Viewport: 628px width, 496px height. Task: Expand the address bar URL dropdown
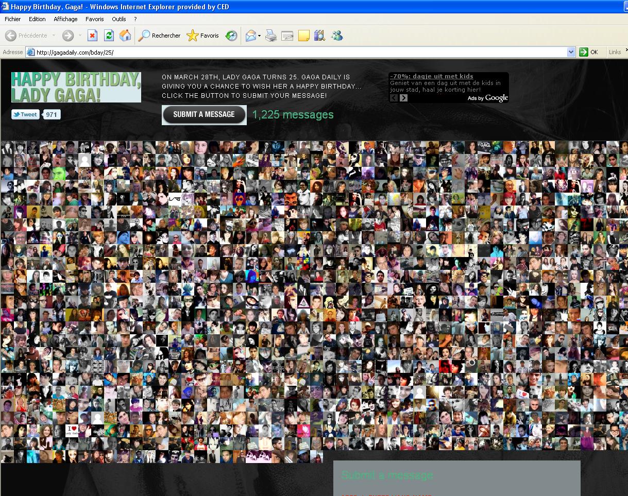tap(571, 52)
